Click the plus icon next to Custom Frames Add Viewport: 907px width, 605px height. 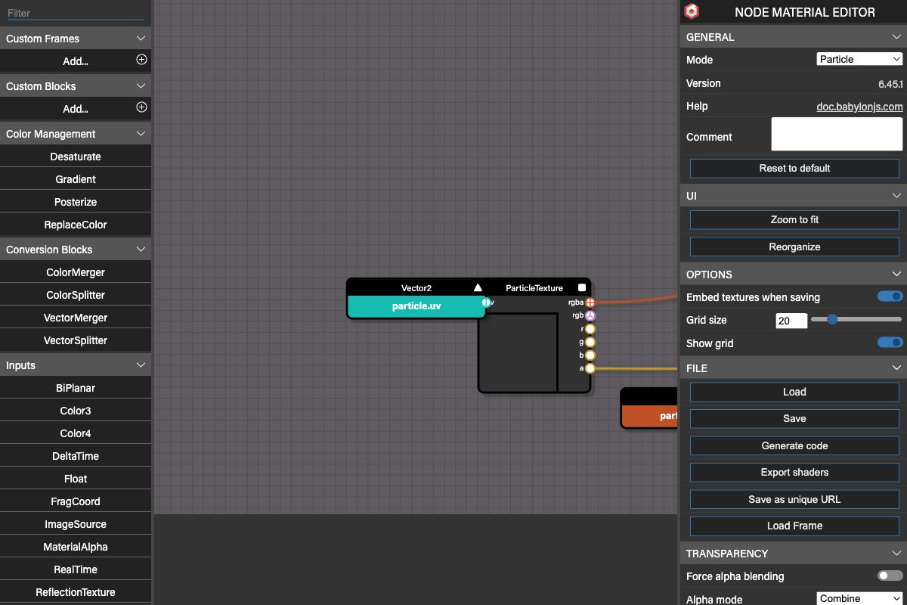pyautogui.click(x=141, y=60)
